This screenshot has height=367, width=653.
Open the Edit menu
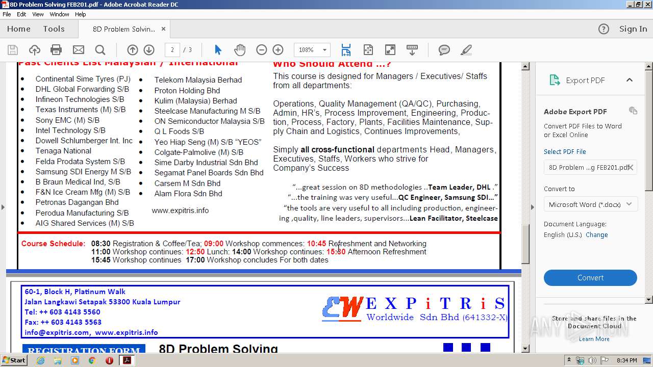[x=21, y=14]
